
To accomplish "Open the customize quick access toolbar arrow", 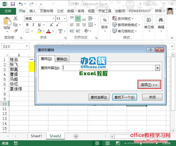I will pos(41,4).
